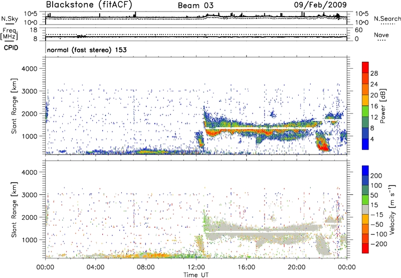Click the '16:00' time axis tick label
Screen dimensions: 401x278
(x=246, y=267)
